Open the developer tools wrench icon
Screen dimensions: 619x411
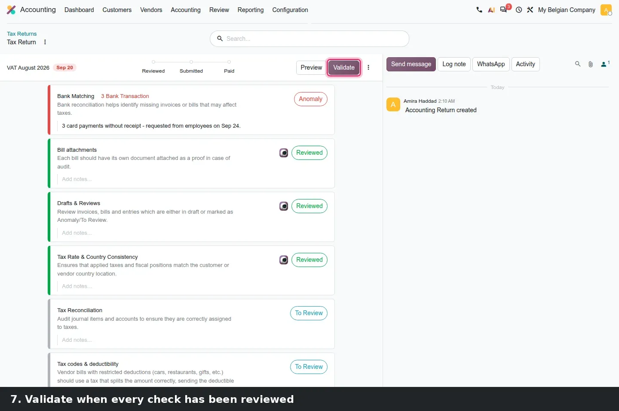(530, 10)
